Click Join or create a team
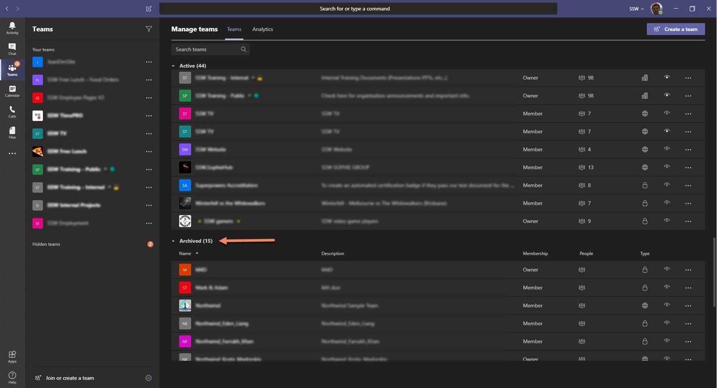 (x=70, y=378)
